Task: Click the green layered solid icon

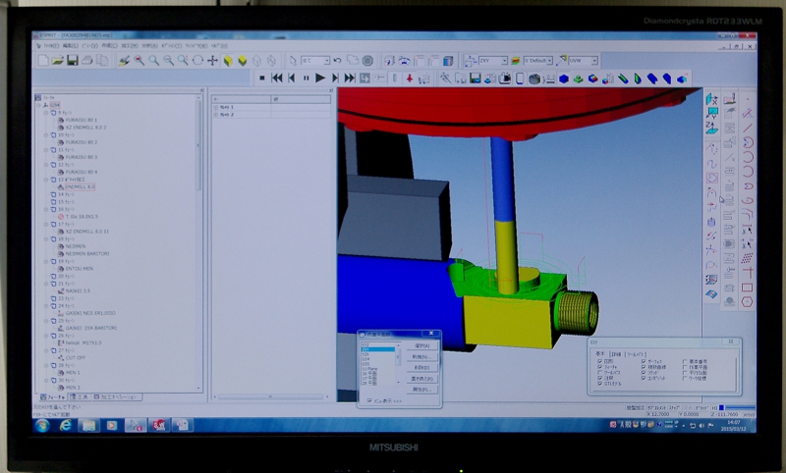Action: pyautogui.click(x=579, y=79)
